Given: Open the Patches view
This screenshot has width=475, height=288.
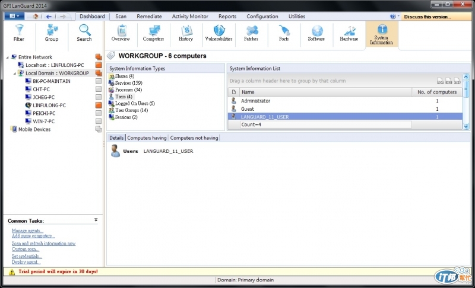Looking at the screenshot, I should (251, 33).
